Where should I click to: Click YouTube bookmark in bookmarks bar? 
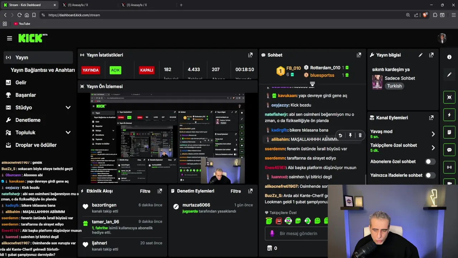point(22,24)
